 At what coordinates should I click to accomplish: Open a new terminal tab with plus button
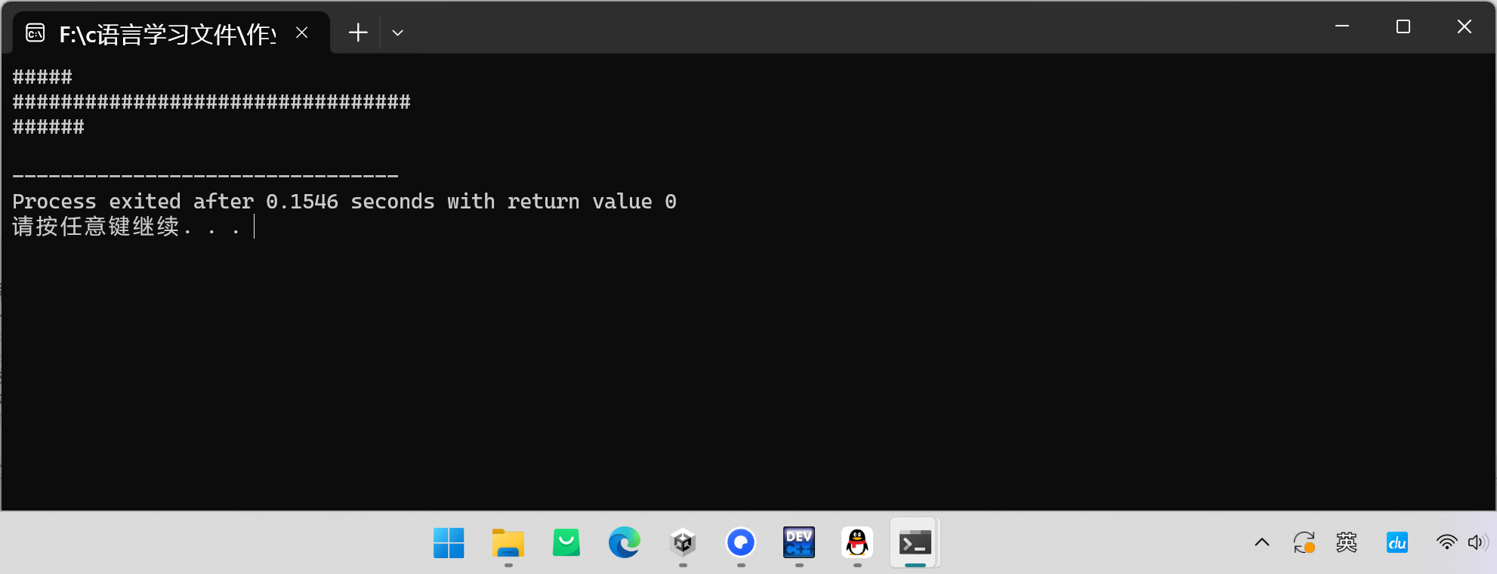click(x=358, y=32)
